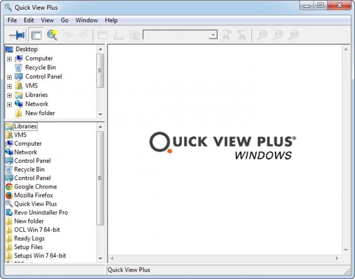Toggle the navigation pane layout icon

(x=37, y=35)
